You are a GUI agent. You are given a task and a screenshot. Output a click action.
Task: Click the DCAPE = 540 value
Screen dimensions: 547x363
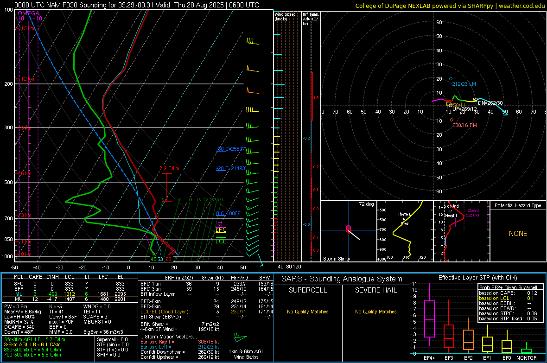(19, 327)
